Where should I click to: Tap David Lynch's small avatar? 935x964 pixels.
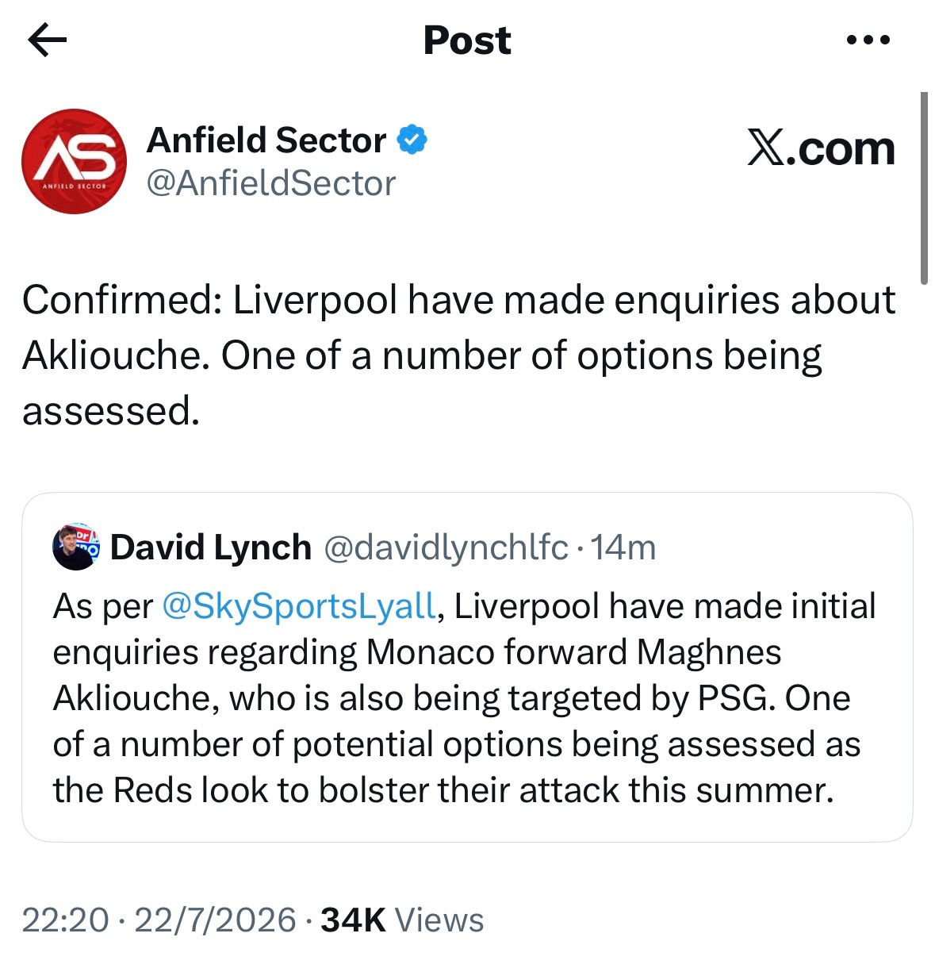click(75, 547)
